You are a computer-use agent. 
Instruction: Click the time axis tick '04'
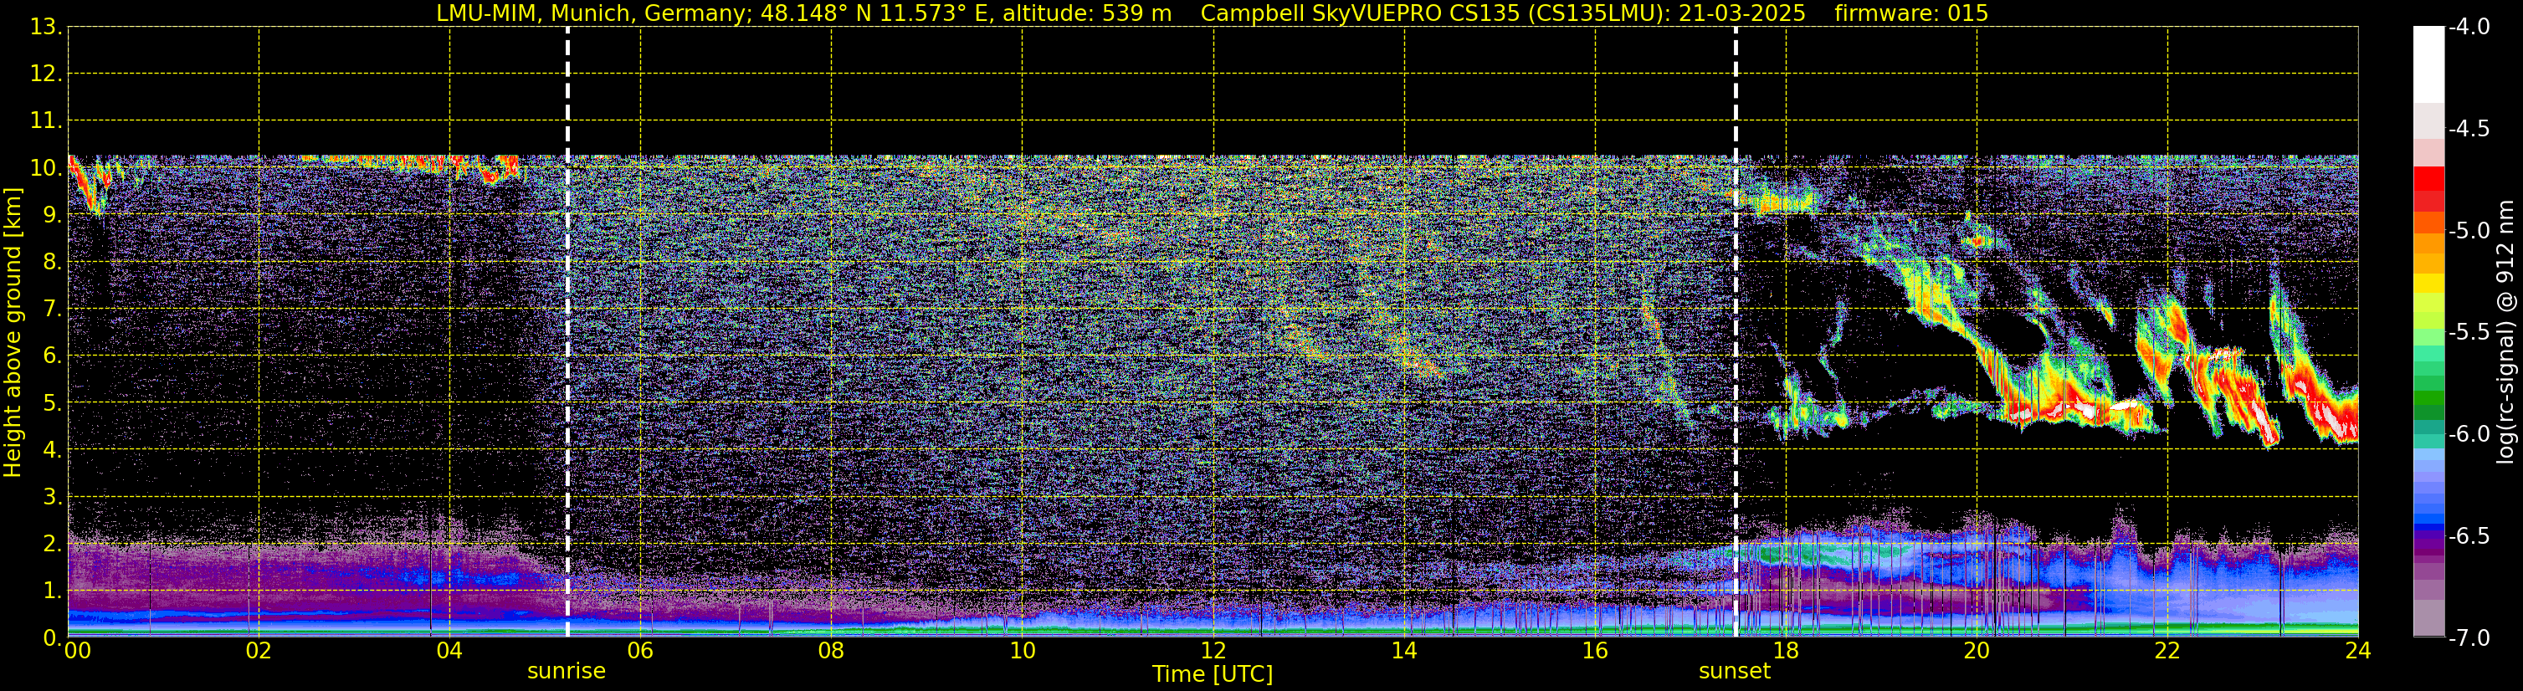point(449,650)
